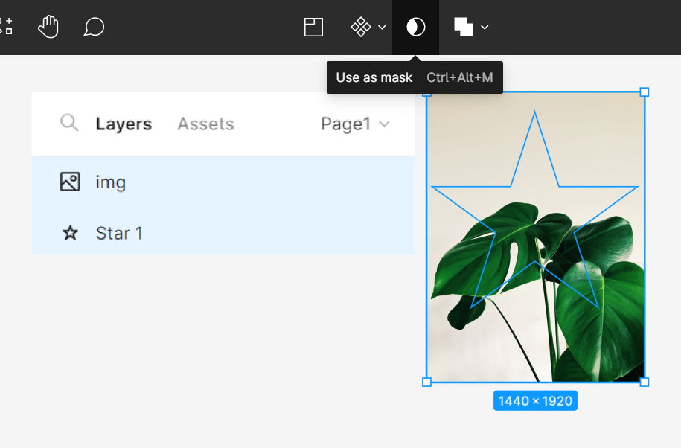This screenshot has height=448, width=681.
Task: Click the plant image on canvas
Action: coord(536,237)
